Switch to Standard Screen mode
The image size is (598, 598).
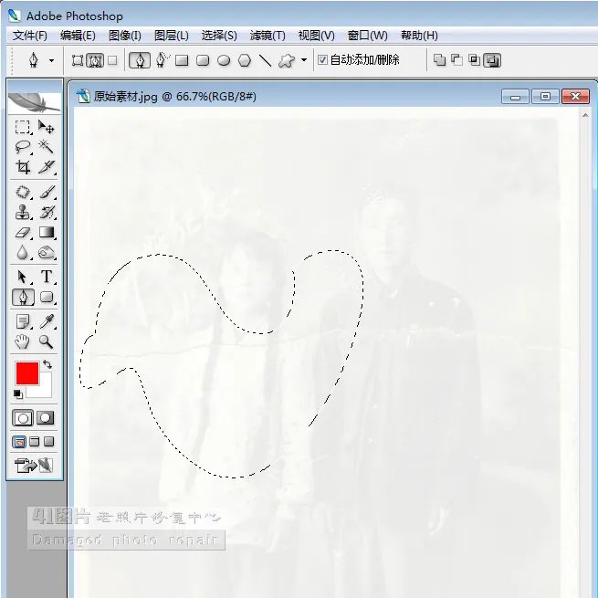[19, 442]
